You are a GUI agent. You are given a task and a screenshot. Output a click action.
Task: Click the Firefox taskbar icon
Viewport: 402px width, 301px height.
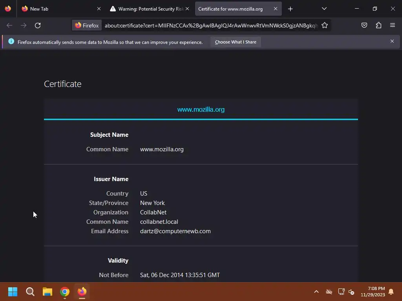coord(82,292)
